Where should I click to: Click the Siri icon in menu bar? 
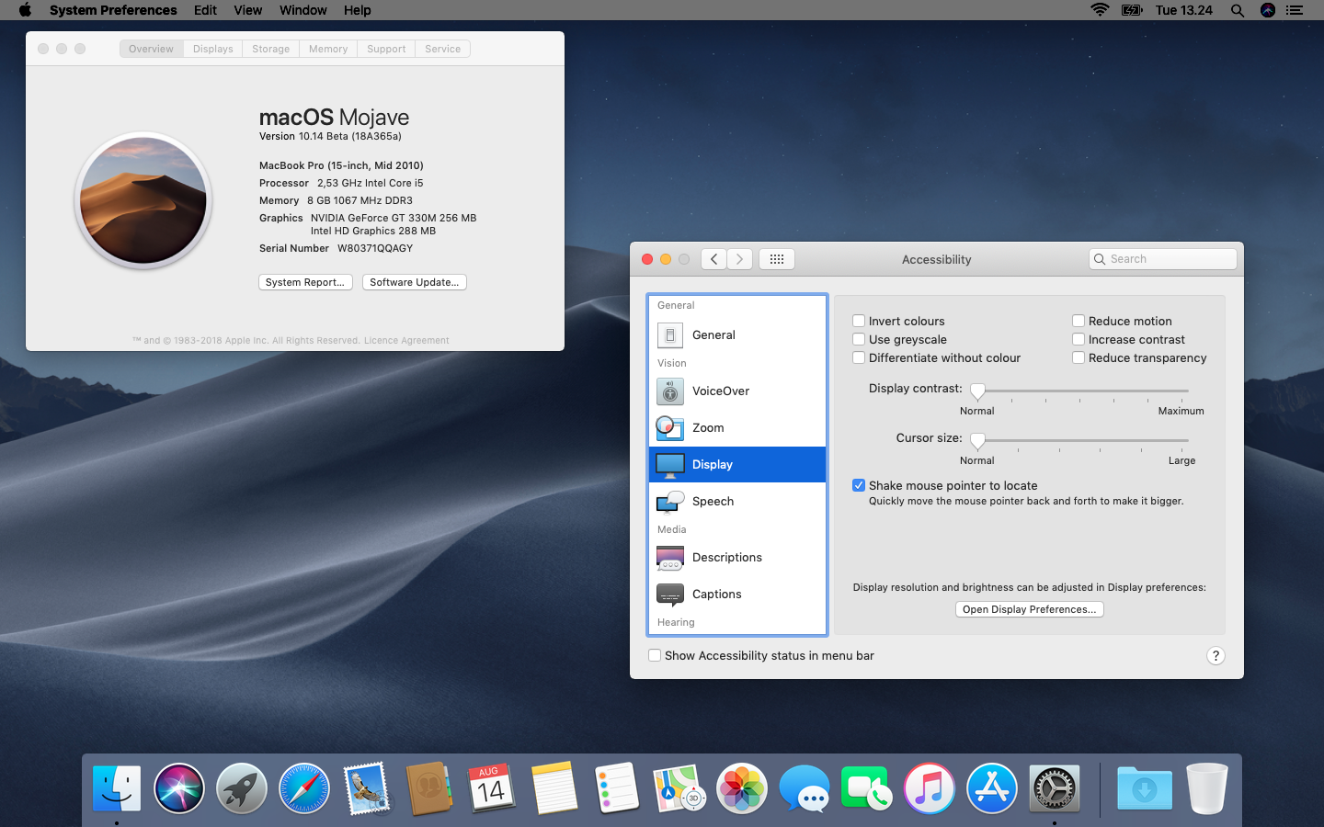click(x=1268, y=10)
